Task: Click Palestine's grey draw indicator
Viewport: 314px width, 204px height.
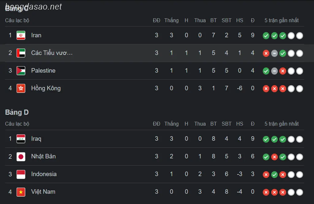Action: (274, 71)
